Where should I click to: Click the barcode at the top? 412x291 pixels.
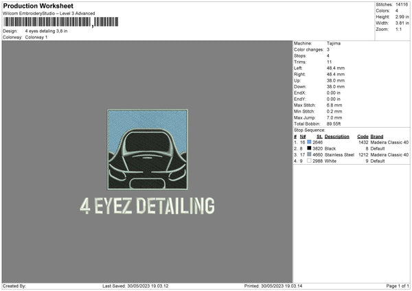click(60, 22)
